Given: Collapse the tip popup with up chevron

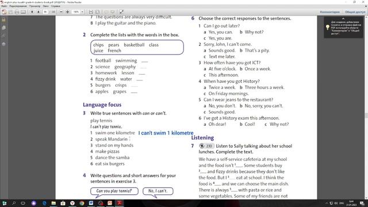Looking at the screenshot, I should (x=343, y=18).
